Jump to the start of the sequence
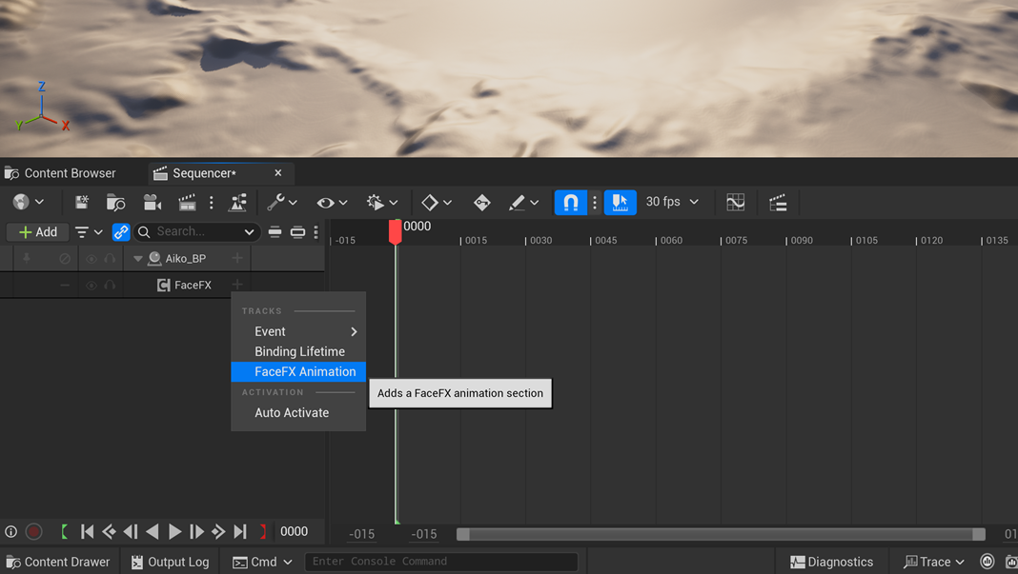 tap(87, 532)
